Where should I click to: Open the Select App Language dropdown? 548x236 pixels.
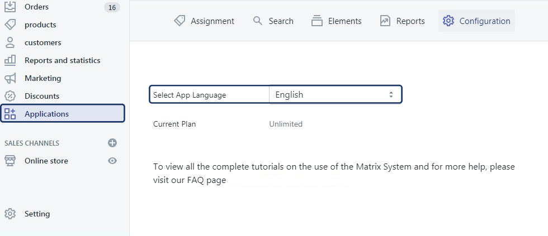(334, 95)
